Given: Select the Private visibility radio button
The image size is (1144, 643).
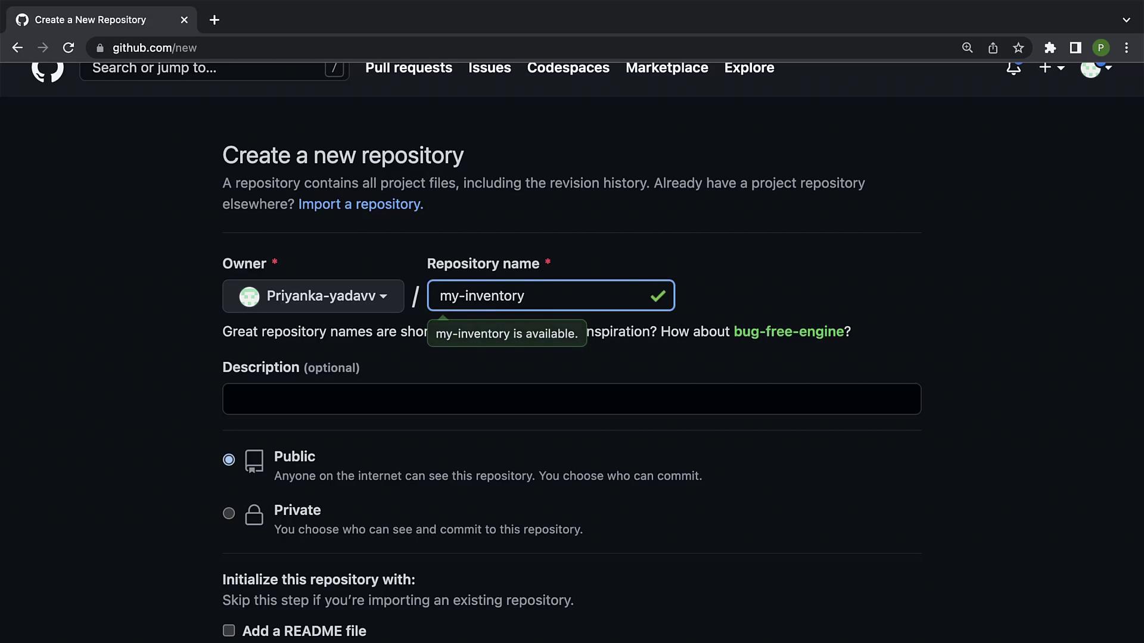Looking at the screenshot, I should [x=229, y=513].
